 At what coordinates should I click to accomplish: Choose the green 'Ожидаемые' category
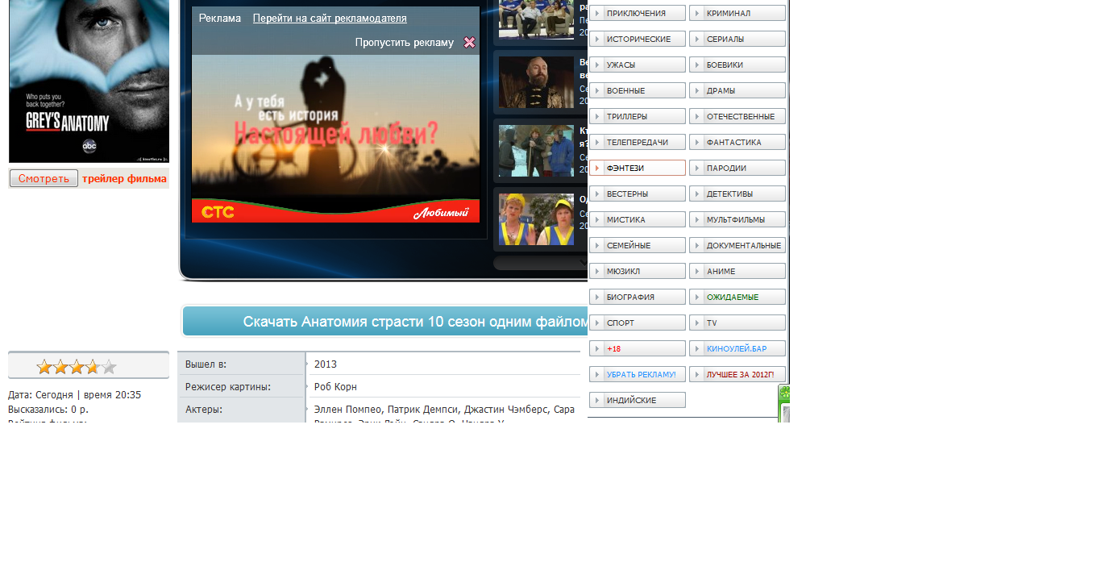[x=737, y=298]
